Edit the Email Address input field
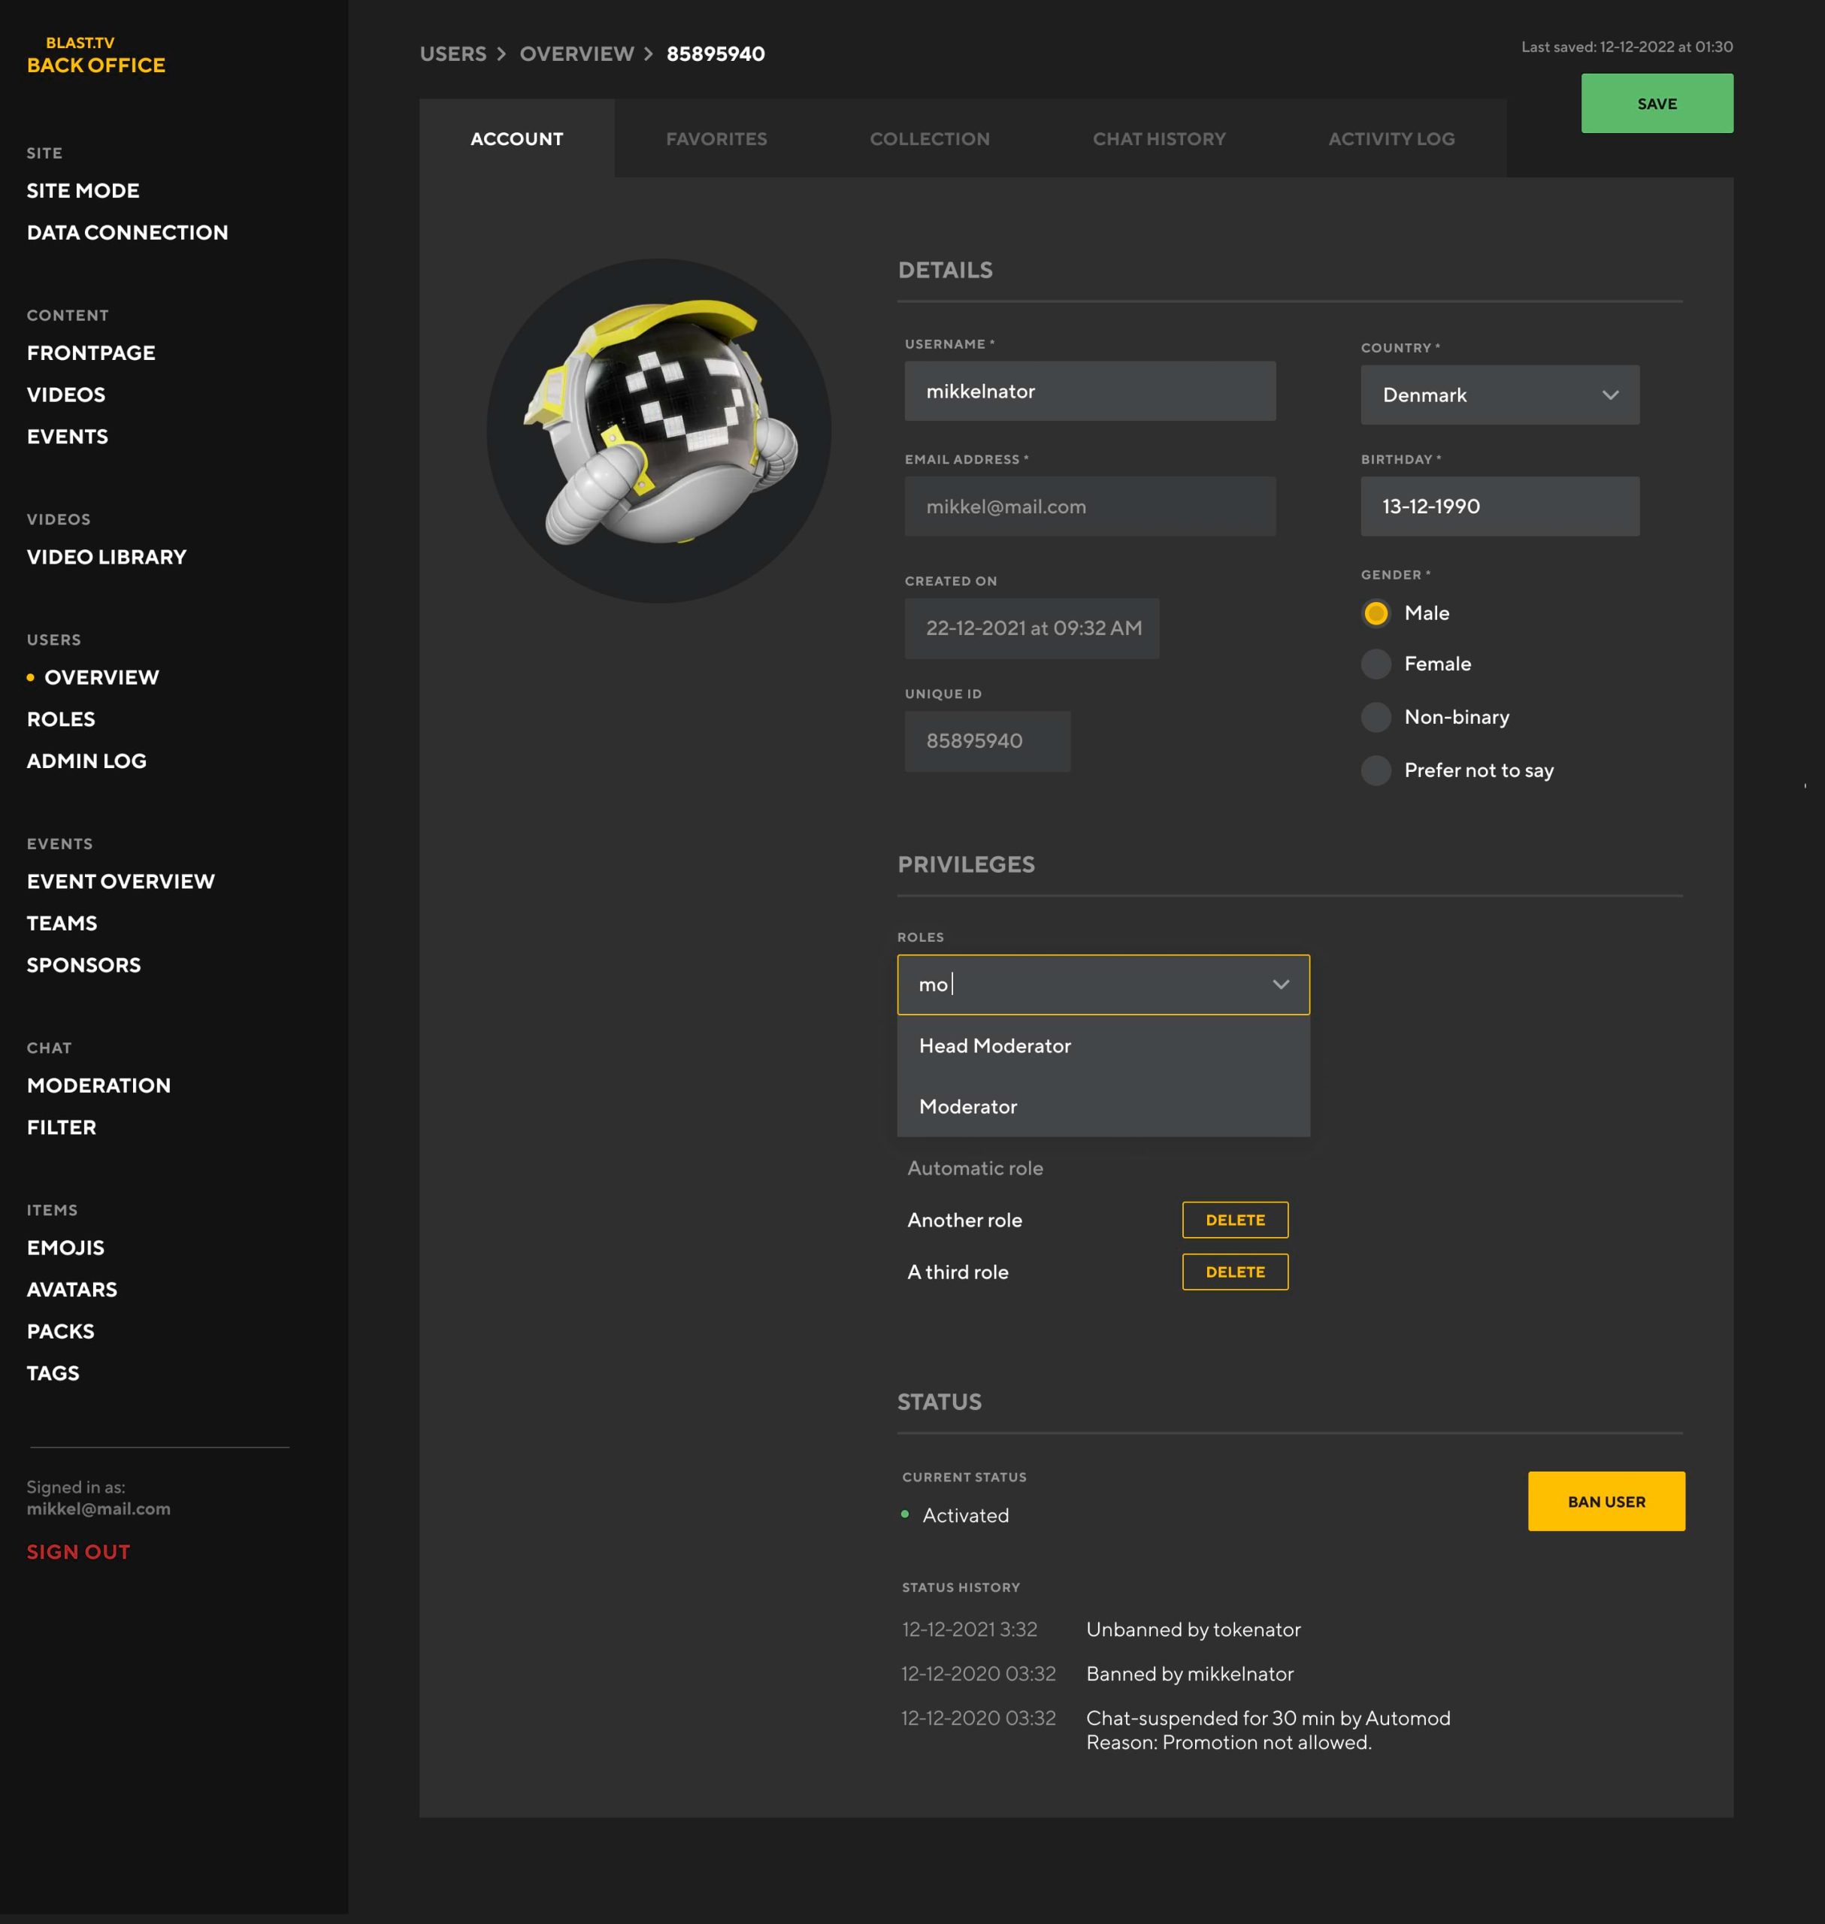The height and width of the screenshot is (1924, 1825). pyautogui.click(x=1090, y=506)
